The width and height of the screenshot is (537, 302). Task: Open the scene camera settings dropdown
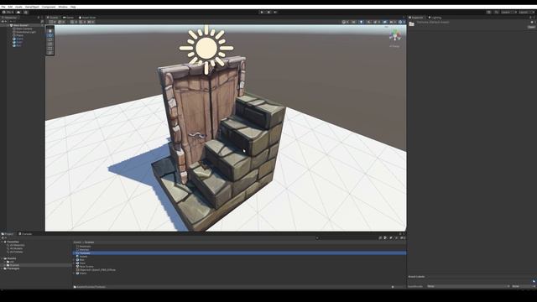coord(393,22)
